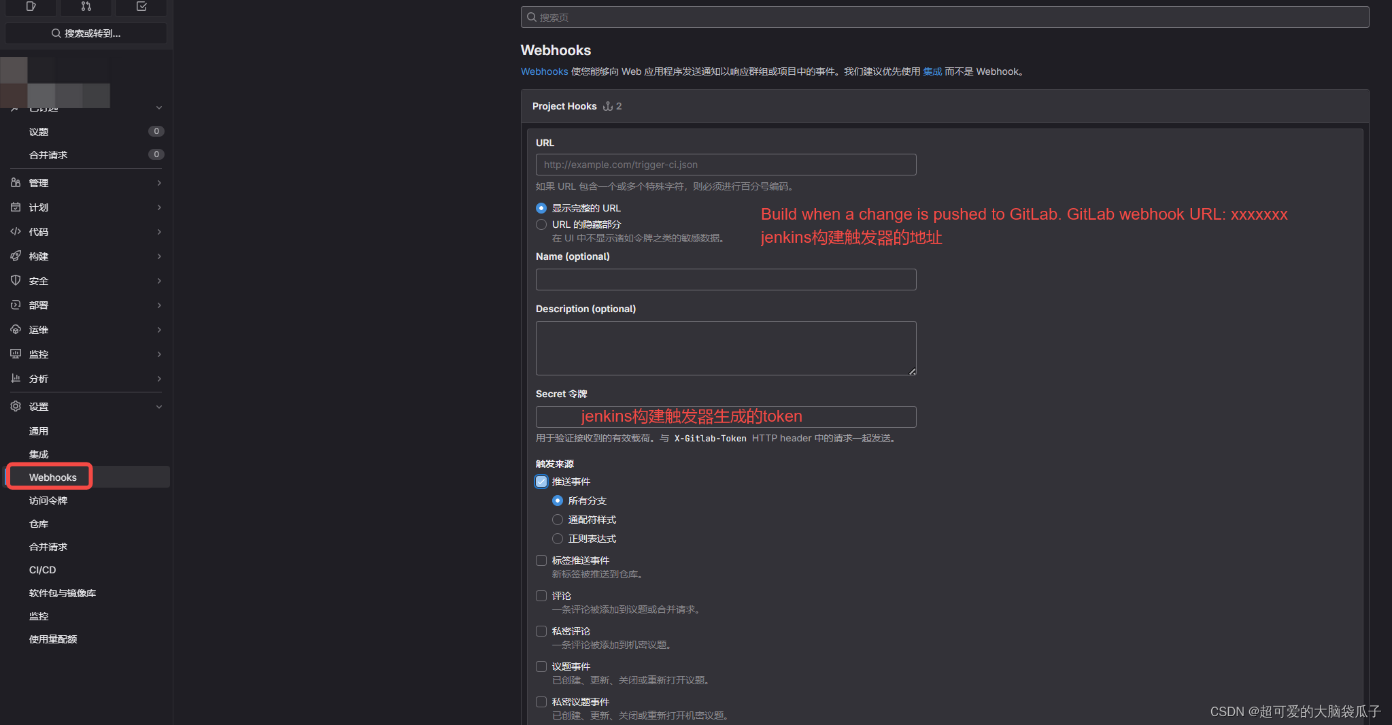Click inside the URL input field

coord(725,164)
